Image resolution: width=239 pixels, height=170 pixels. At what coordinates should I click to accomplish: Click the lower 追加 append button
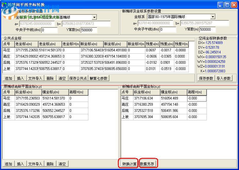coord(8,164)
